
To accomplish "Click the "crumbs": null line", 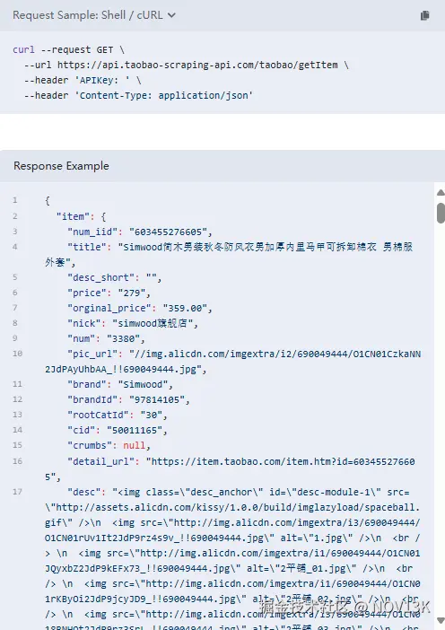I will (x=109, y=446).
